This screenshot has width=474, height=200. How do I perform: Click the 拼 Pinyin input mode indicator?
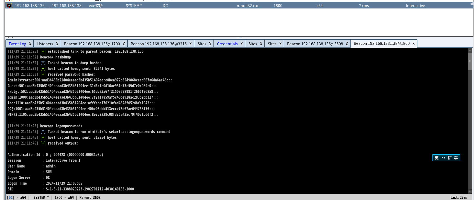(x=449, y=158)
